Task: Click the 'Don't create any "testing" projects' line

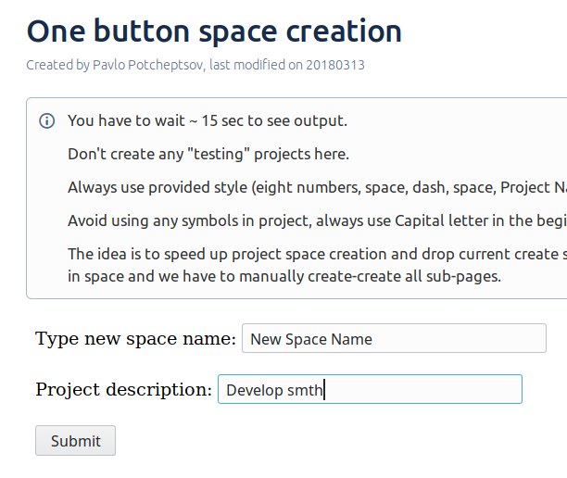Action: coord(208,154)
